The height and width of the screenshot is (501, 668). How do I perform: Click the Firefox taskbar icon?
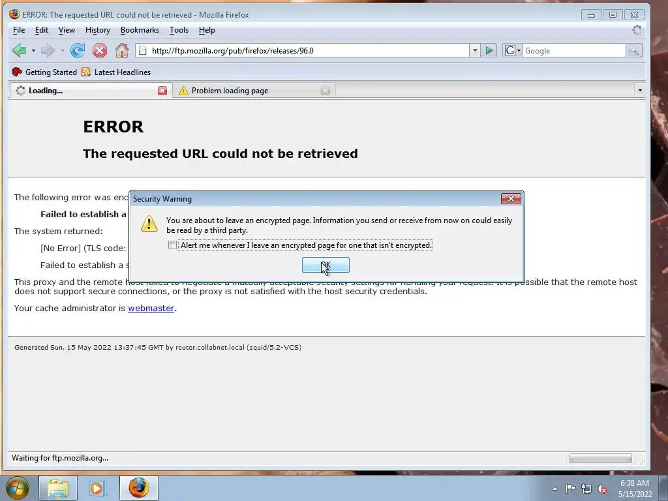pyautogui.click(x=139, y=488)
